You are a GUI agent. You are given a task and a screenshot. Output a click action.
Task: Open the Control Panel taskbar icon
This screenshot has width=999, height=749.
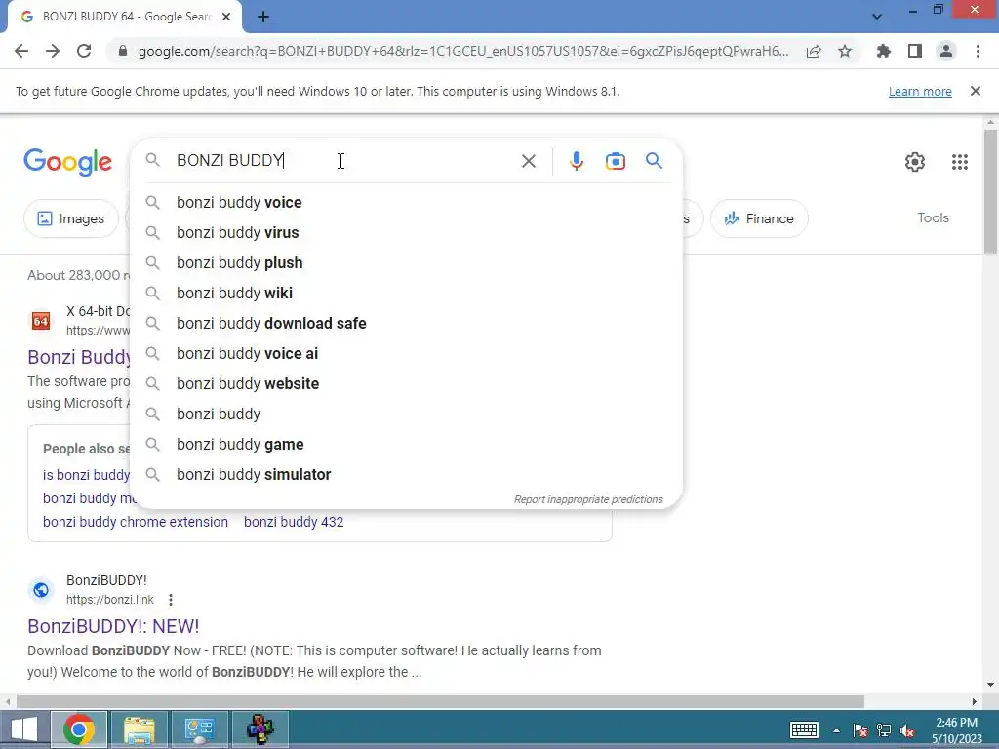(x=200, y=729)
